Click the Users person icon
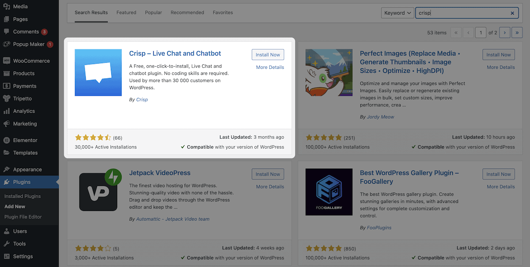 (7, 231)
